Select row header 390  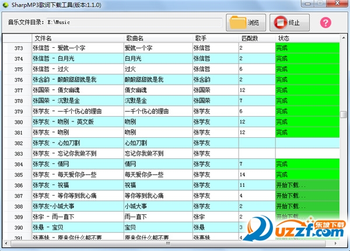pos(17,228)
